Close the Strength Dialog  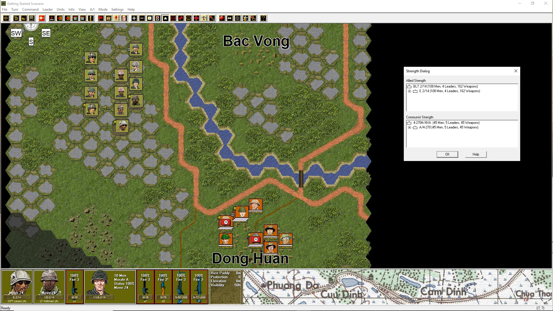click(x=516, y=71)
